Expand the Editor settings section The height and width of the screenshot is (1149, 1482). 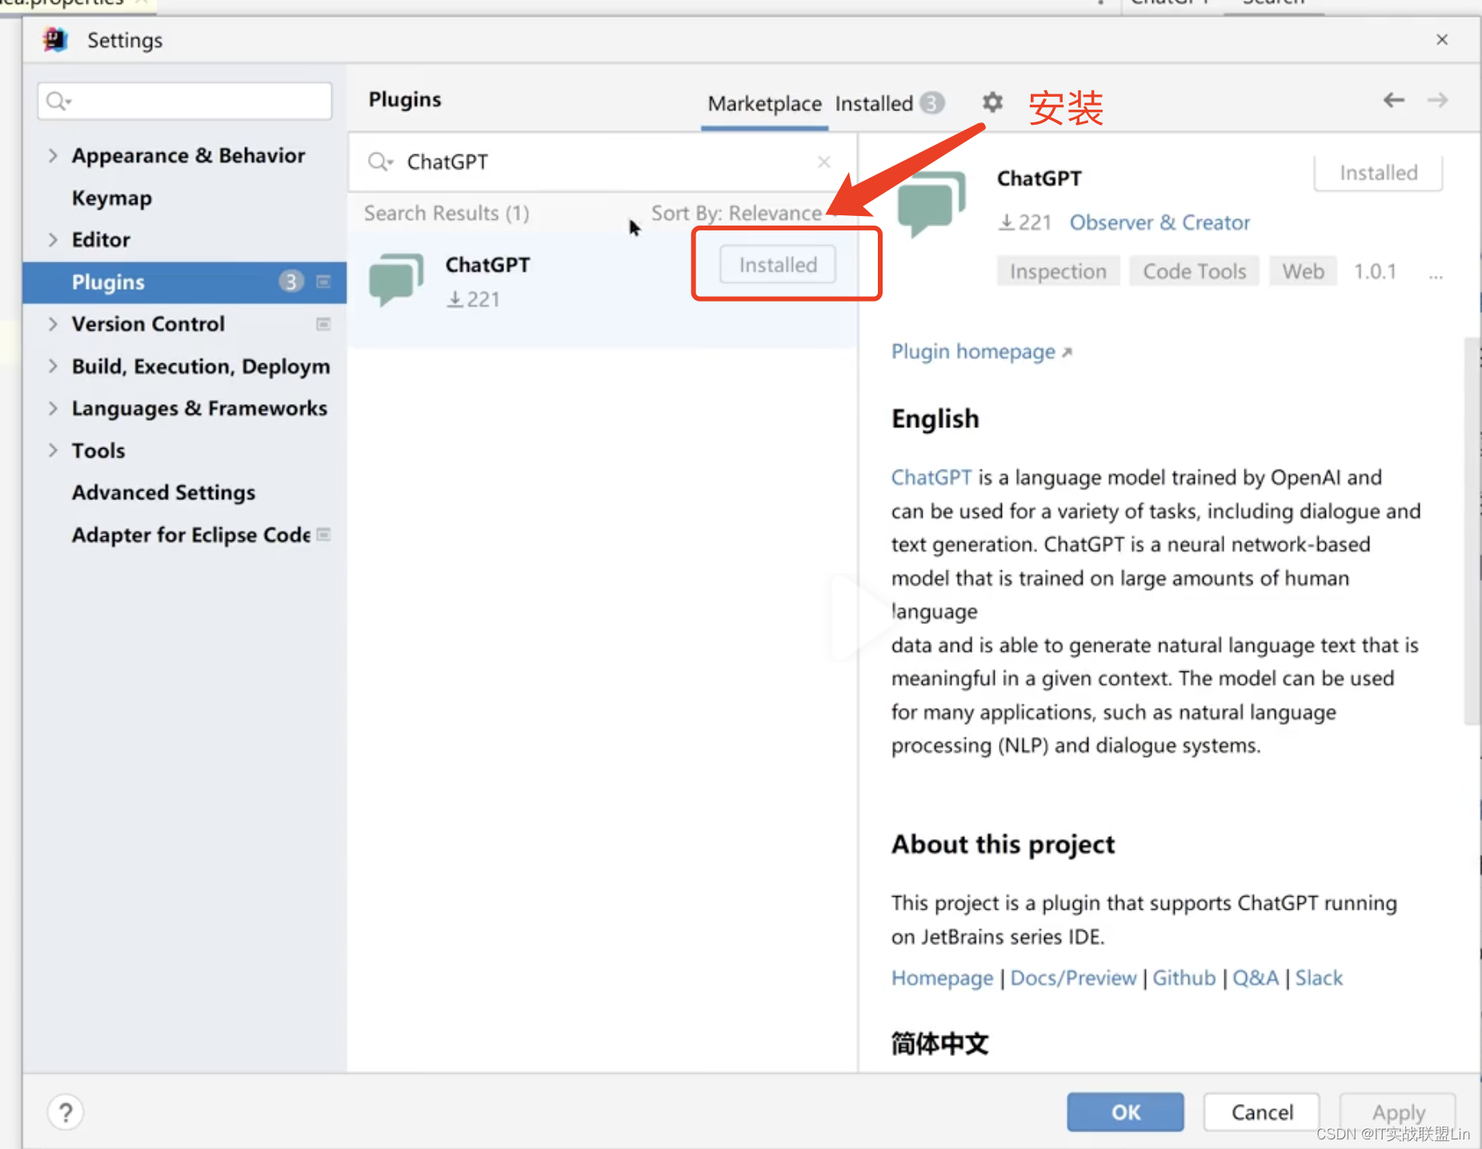point(53,239)
